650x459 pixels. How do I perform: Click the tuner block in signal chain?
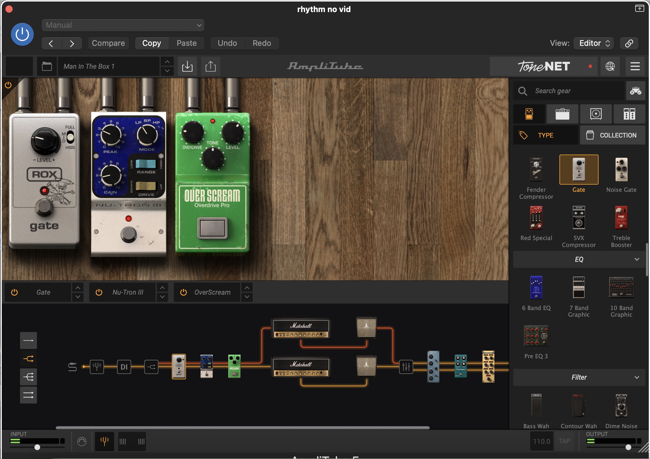[x=97, y=367]
